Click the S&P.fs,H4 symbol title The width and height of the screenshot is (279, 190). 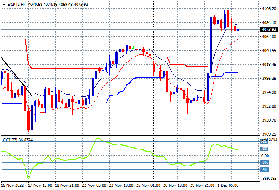pyautogui.click(x=17, y=5)
